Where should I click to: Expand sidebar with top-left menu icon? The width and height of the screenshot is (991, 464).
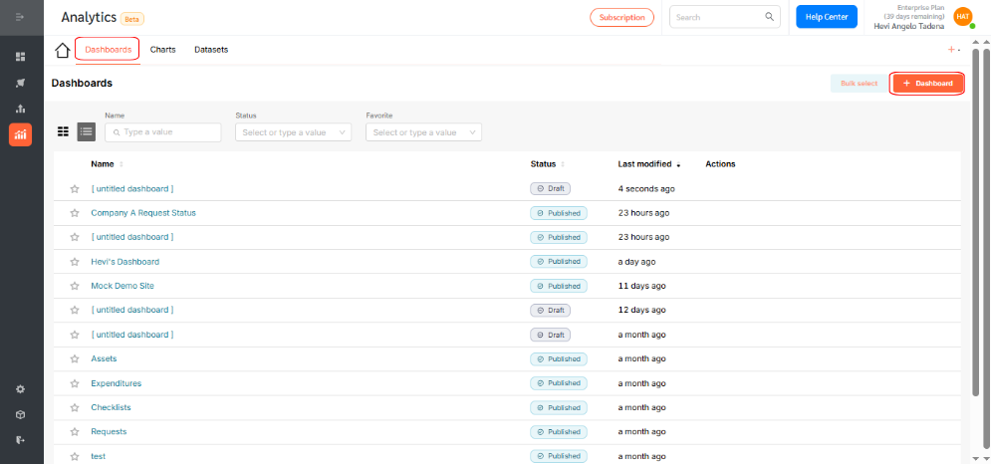20,17
